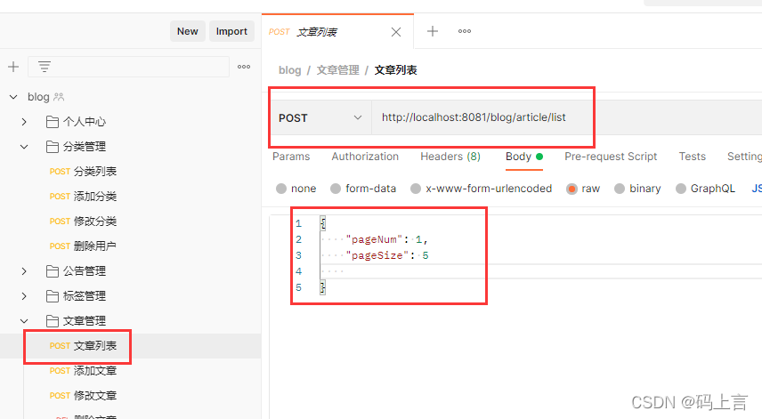
Task: Click line number 1 in the editor gutter
Action: pos(298,224)
